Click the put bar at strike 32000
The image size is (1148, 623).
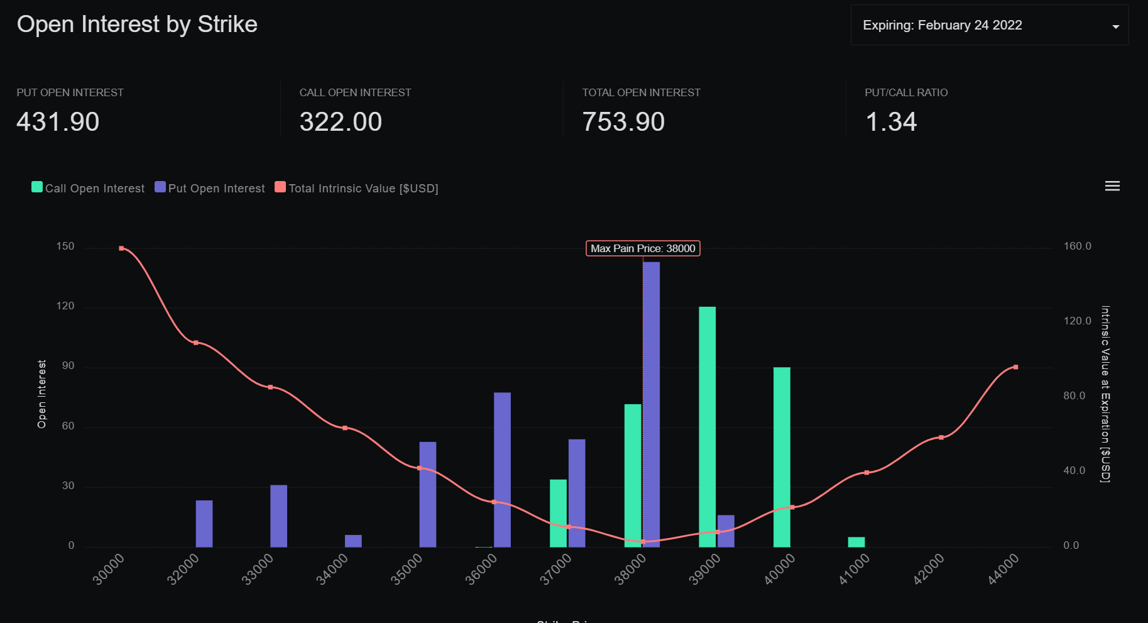coord(204,524)
